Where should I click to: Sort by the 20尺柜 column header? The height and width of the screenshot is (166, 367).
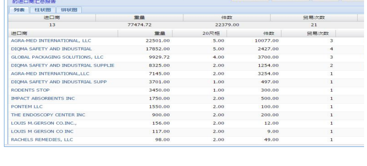click(x=200, y=33)
